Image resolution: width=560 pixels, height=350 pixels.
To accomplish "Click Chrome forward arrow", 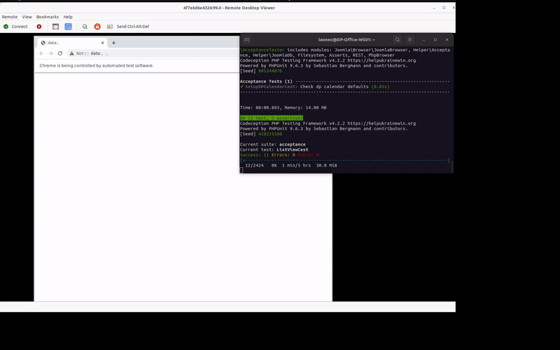I will tap(50, 53).
